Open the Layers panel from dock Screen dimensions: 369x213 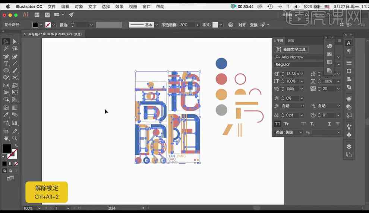349,146
